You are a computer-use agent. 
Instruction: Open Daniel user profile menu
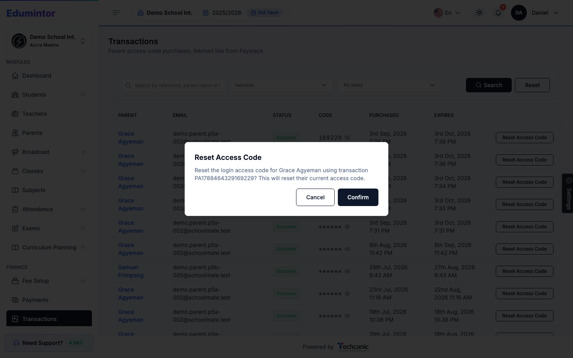(x=545, y=13)
